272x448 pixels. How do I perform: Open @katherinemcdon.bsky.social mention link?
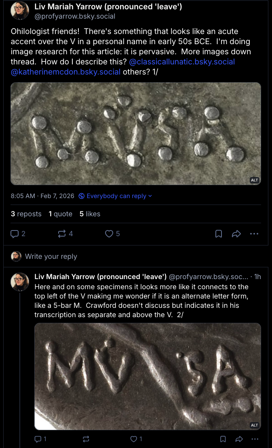[x=65, y=72]
